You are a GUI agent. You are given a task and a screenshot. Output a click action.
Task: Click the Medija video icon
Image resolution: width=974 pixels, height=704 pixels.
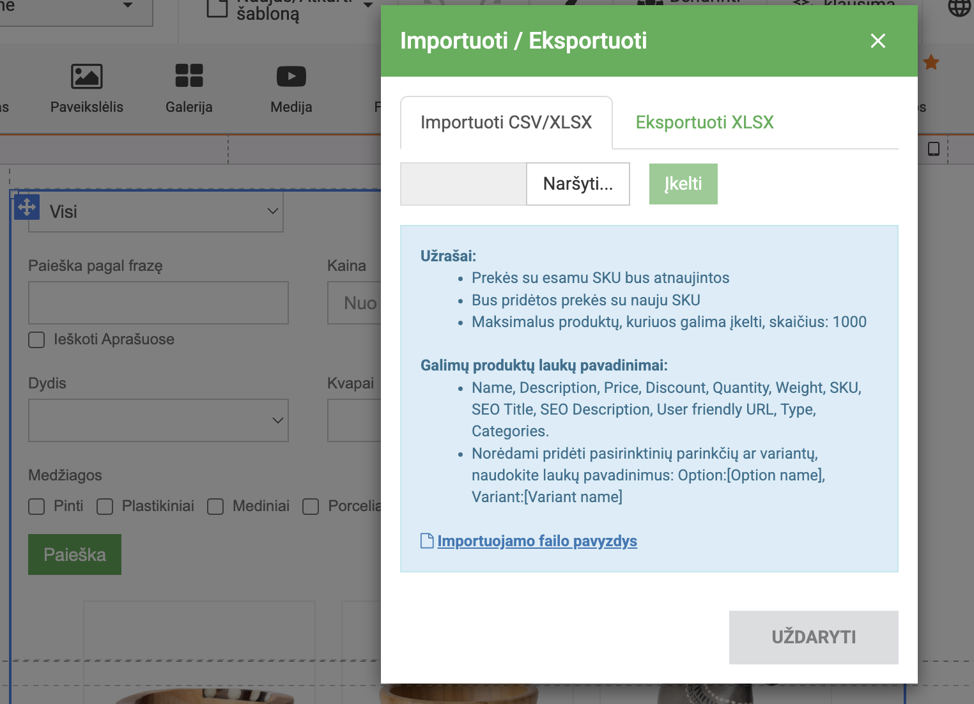point(291,76)
